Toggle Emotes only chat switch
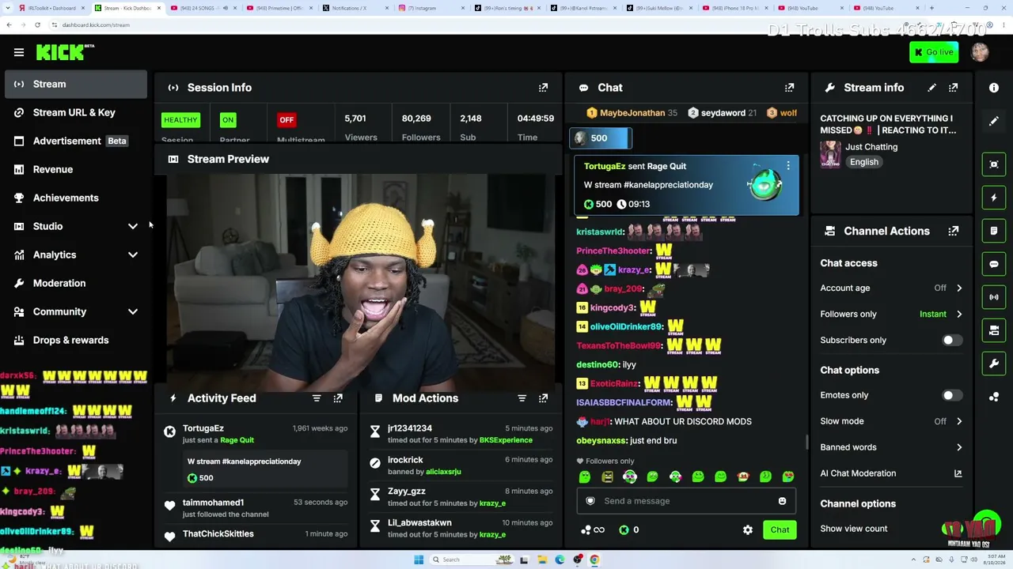Screen dimensions: 1013x569 [952, 395]
